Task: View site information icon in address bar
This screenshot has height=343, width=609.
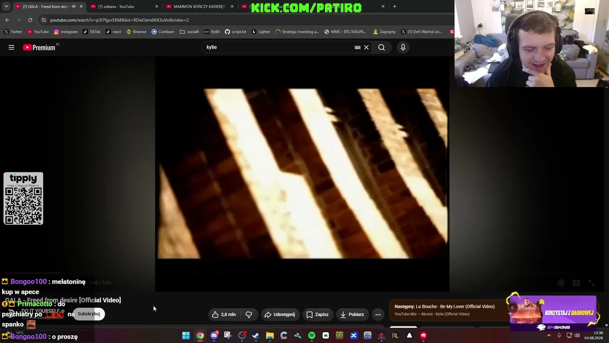Action: (43, 20)
